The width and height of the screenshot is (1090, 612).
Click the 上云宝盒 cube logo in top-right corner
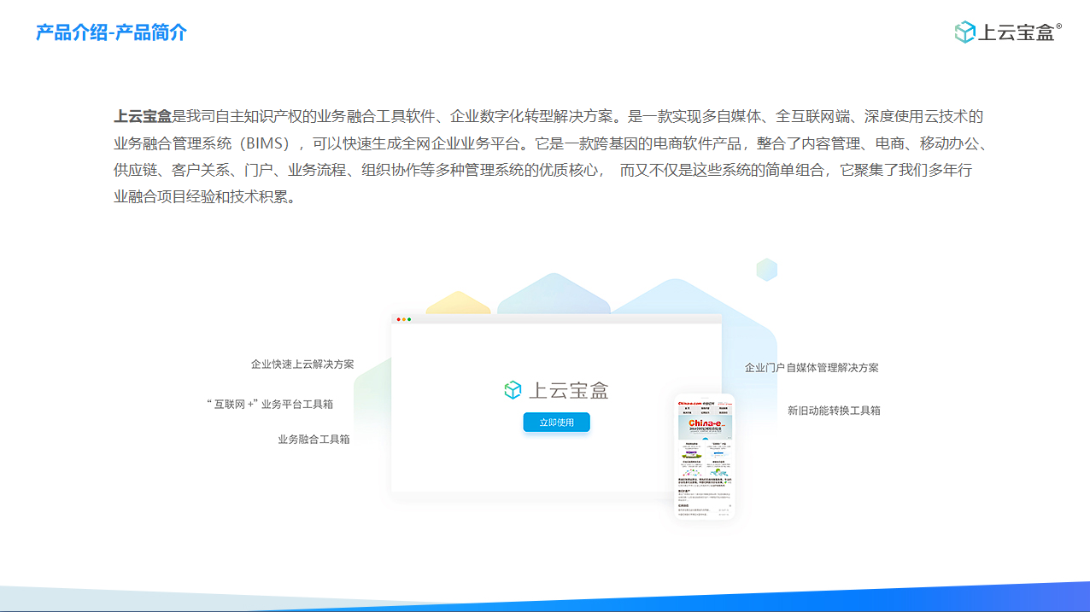(964, 32)
